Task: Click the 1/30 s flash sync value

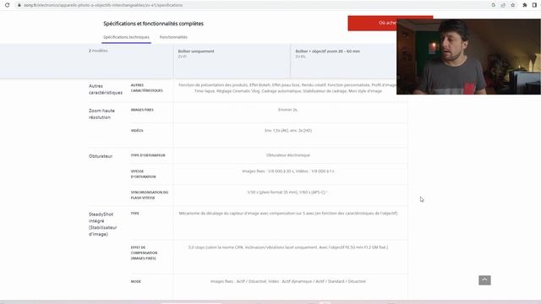Action: [x=287, y=193]
